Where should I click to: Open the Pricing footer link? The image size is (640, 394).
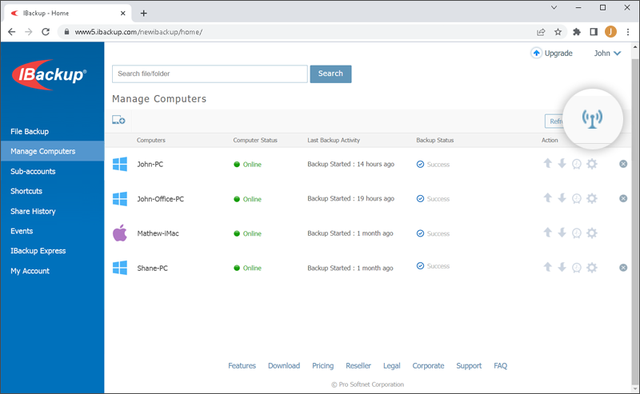322,366
